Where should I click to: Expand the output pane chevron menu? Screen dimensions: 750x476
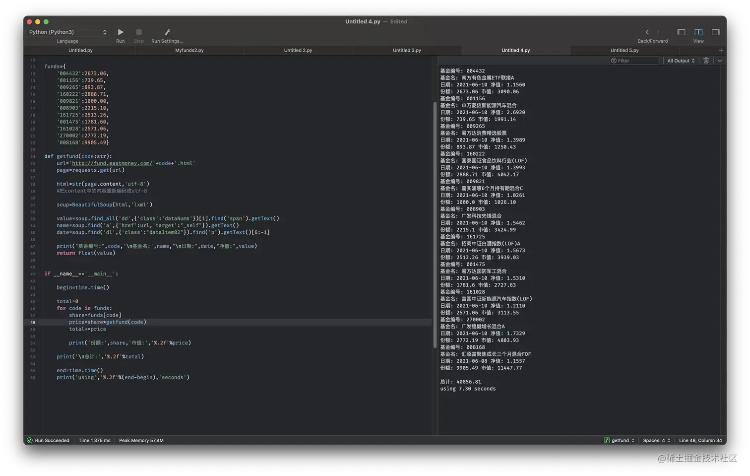pos(720,61)
